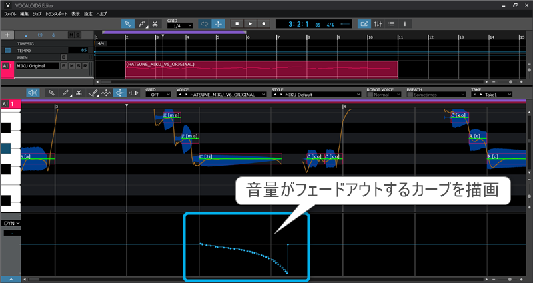Open the 編集 menu
Screen dimensions: 533x283
tap(24, 14)
